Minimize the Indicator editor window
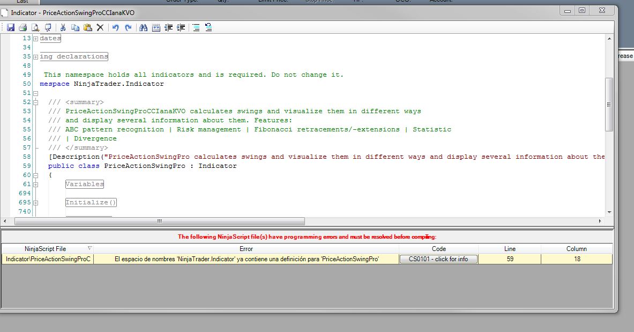Image resolution: width=634 pixels, height=332 pixels. (568, 11)
